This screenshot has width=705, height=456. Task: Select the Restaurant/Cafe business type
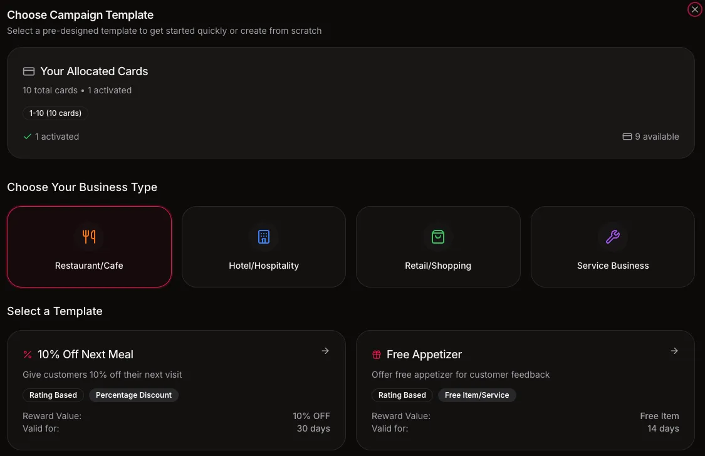(89, 266)
